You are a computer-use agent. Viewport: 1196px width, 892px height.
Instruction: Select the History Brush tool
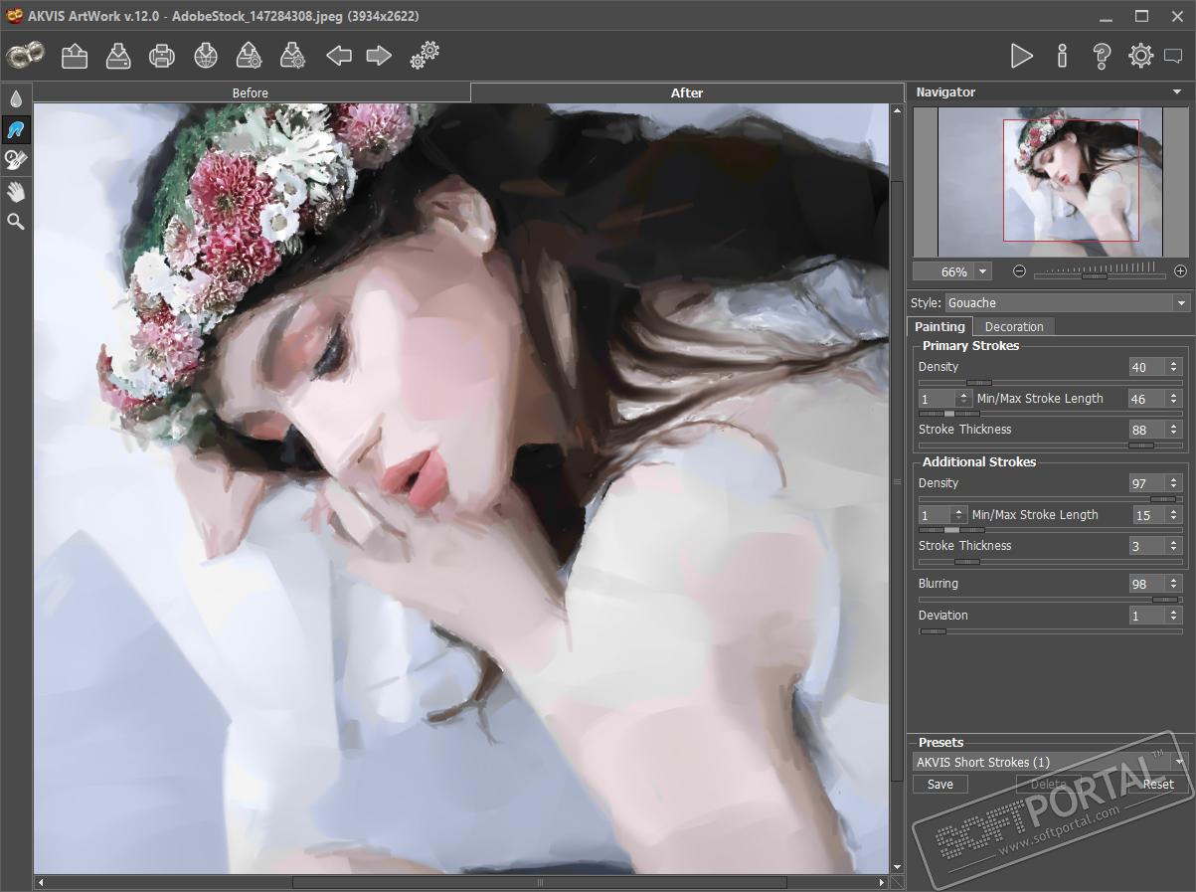(16, 159)
